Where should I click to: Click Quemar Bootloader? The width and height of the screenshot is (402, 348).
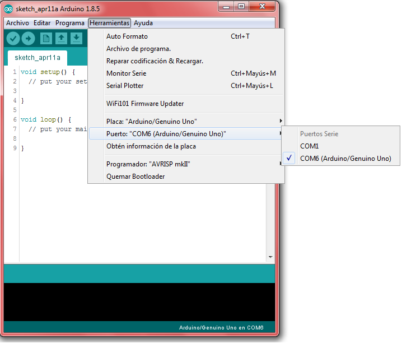point(135,177)
